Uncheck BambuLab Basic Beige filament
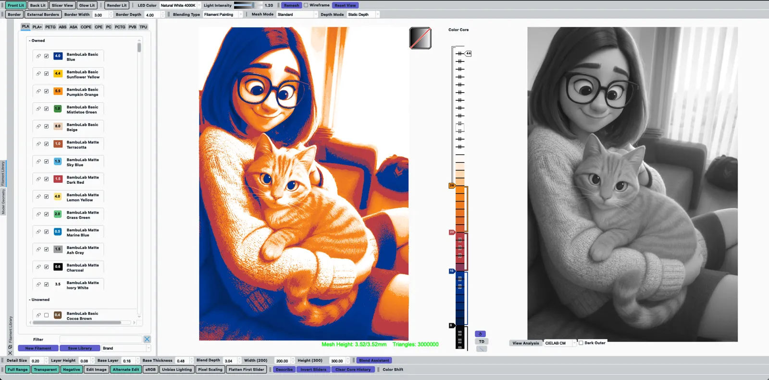Viewport: 769px width, 380px height. [x=47, y=126]
